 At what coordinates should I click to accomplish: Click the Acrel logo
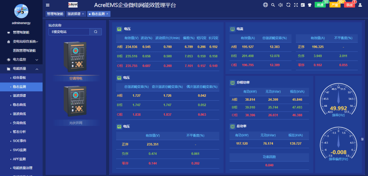[73, 5]
